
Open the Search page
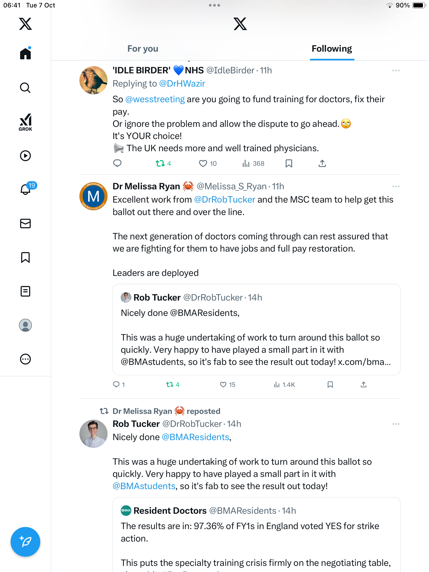(x=25, y=88)
